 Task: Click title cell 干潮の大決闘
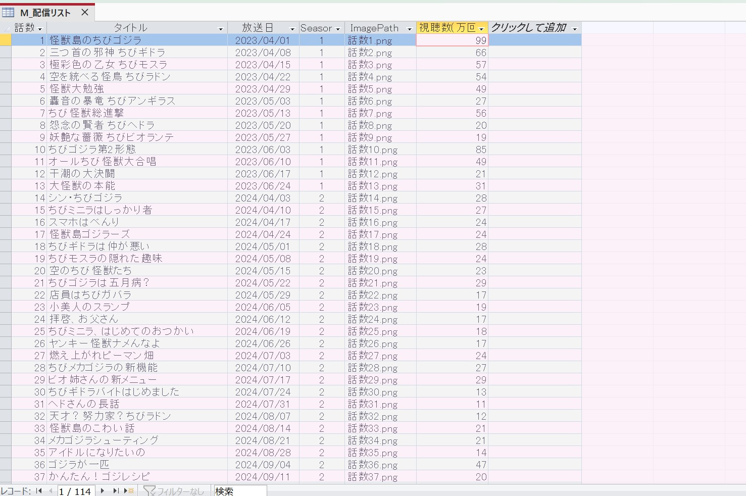pyautogui.click(x=137, y=173)
